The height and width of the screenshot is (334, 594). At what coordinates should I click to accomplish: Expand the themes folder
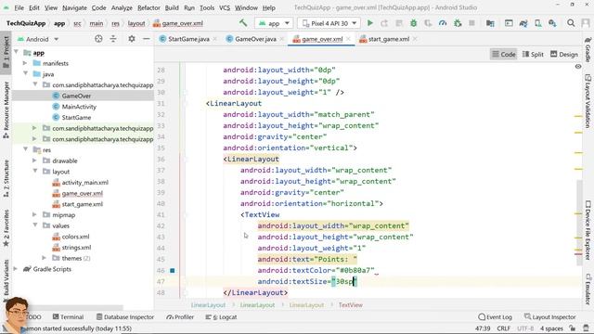[x=44, y=258]
